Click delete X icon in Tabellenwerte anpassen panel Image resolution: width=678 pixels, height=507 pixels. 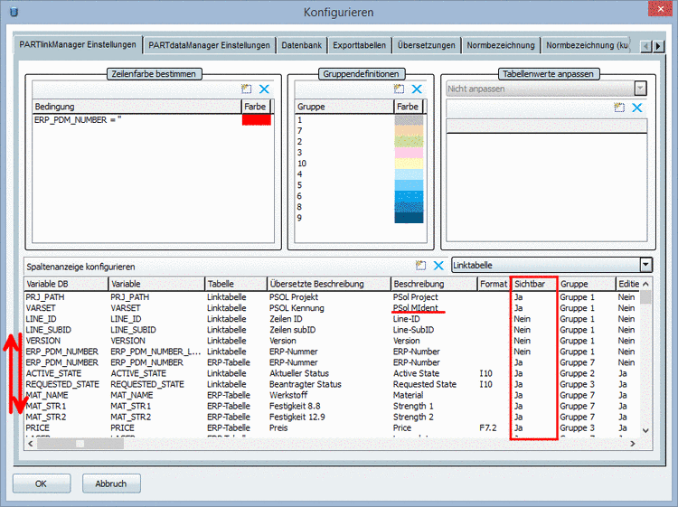pos(637,108)
